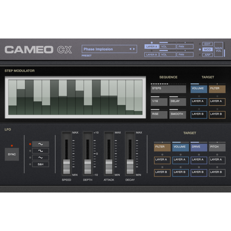Select the third LFO waveform button
Image resolution: width=231 pixels, height=231 pixels.
(x=40, y=157)
